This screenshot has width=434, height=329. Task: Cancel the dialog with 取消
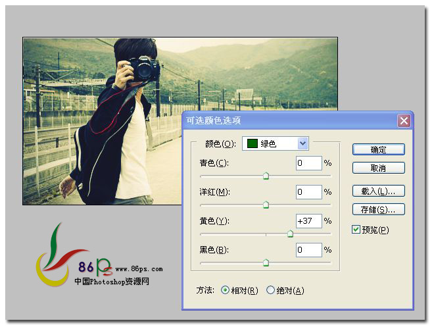(x=378, y=168)
